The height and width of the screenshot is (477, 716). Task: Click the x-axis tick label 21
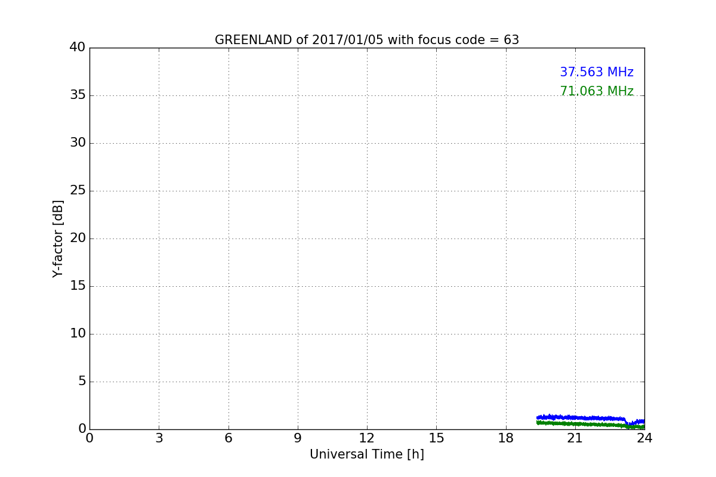[575, 438]
